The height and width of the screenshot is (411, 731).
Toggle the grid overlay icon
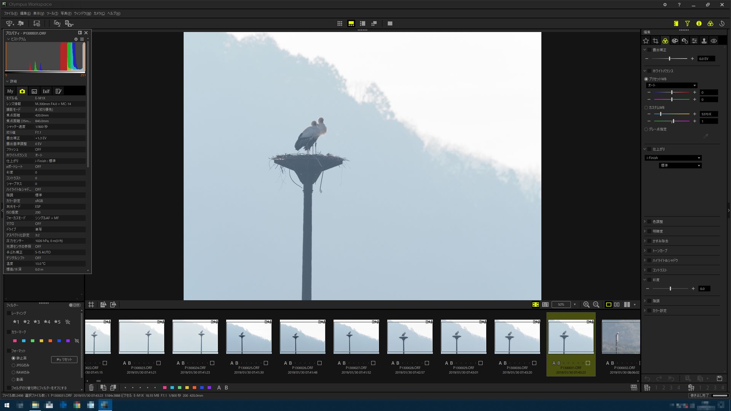tap(91, 304)
